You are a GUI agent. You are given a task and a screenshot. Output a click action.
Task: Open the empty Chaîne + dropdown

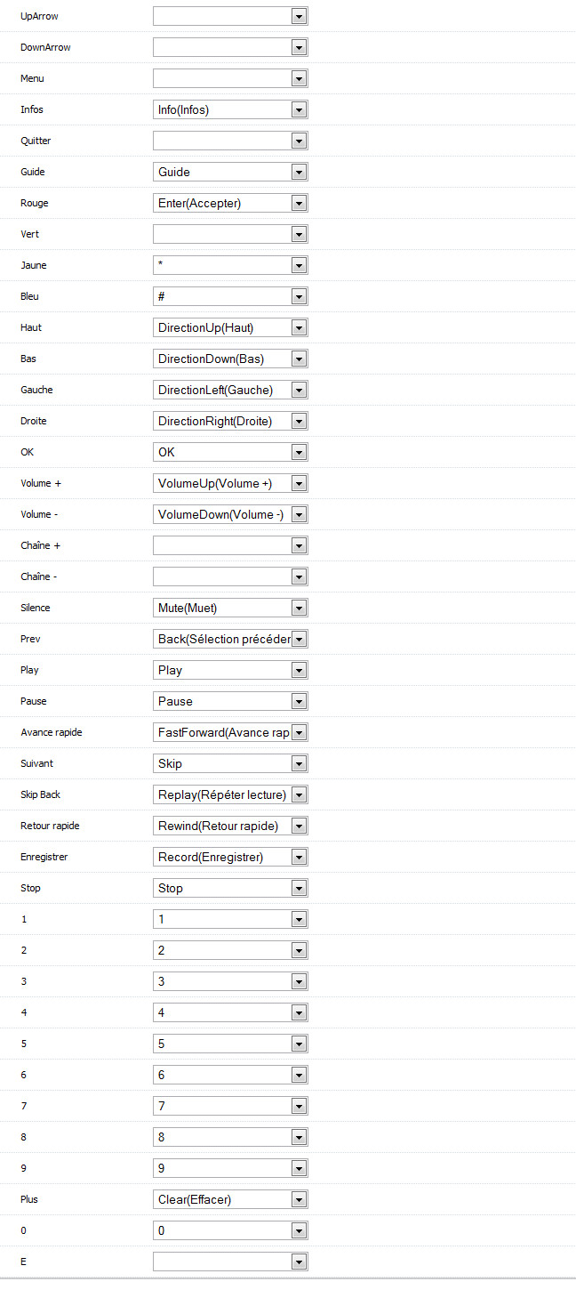230,545
